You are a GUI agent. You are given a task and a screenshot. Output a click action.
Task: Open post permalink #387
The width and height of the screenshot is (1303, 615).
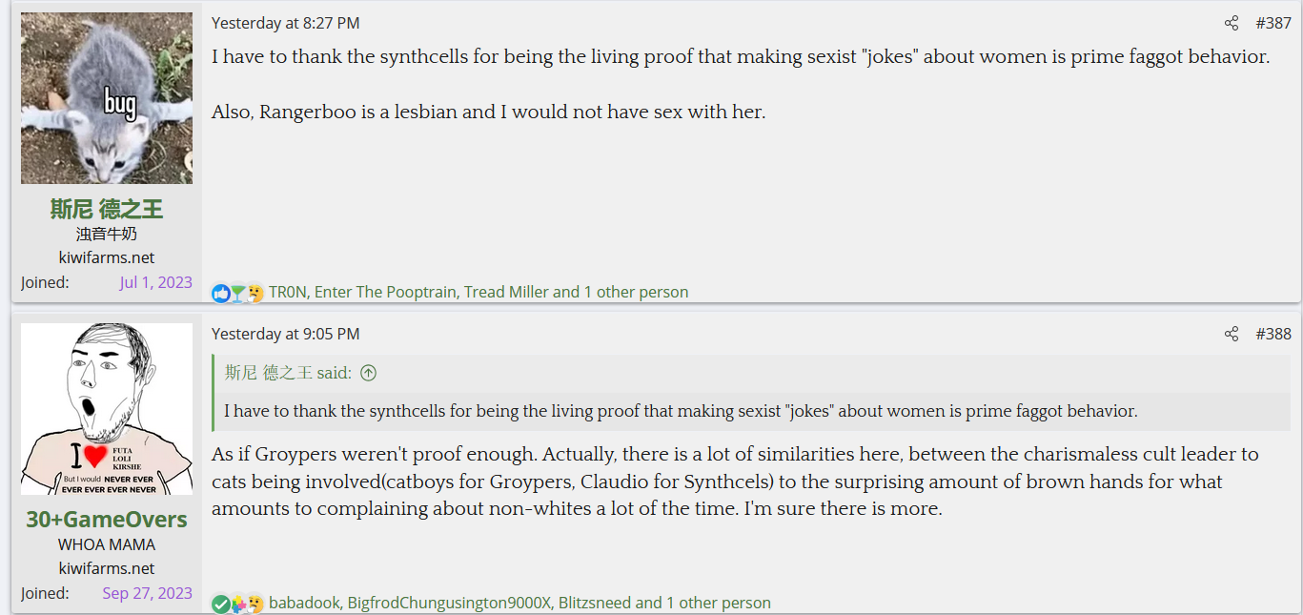click(1273, 23)
